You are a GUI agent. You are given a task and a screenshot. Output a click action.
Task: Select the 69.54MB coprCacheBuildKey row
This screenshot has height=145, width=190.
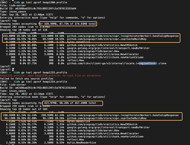(x=75, y=39)
